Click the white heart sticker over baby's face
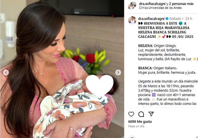 click(100, 85)
